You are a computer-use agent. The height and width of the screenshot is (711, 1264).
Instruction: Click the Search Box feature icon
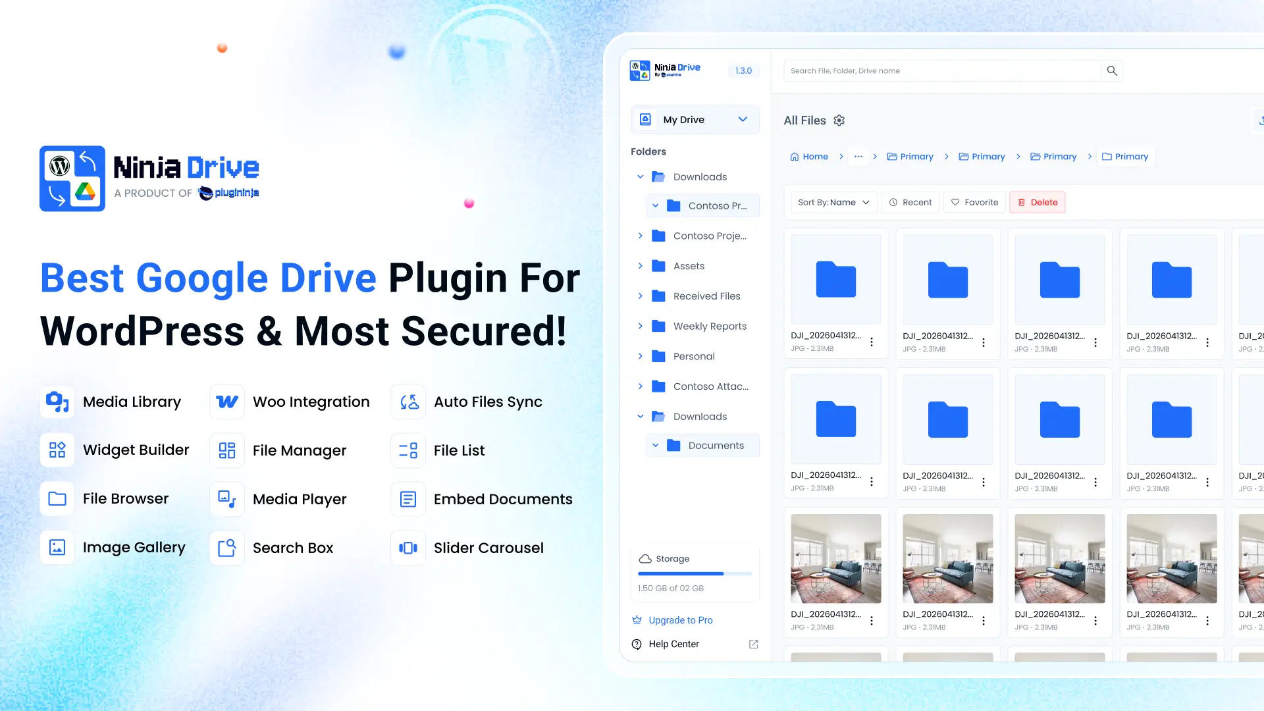[x=227, y=548]
